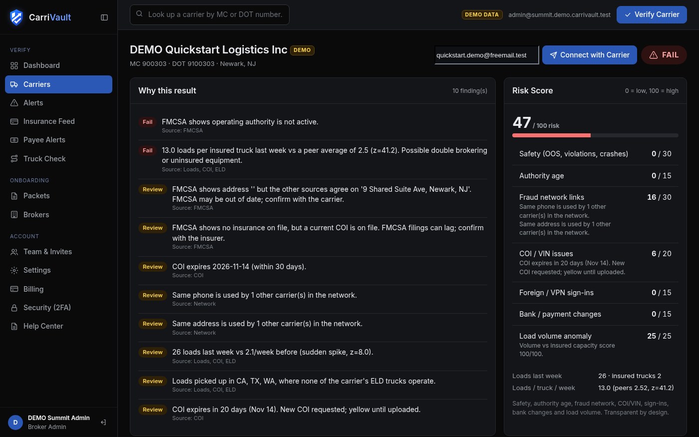Click the 'COI expires 2026-11-14' finding
This screenshot has height=437, width=699.
tap(313, 271)
